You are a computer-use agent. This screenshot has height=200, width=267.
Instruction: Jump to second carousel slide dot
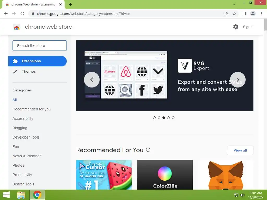point(159,118)
